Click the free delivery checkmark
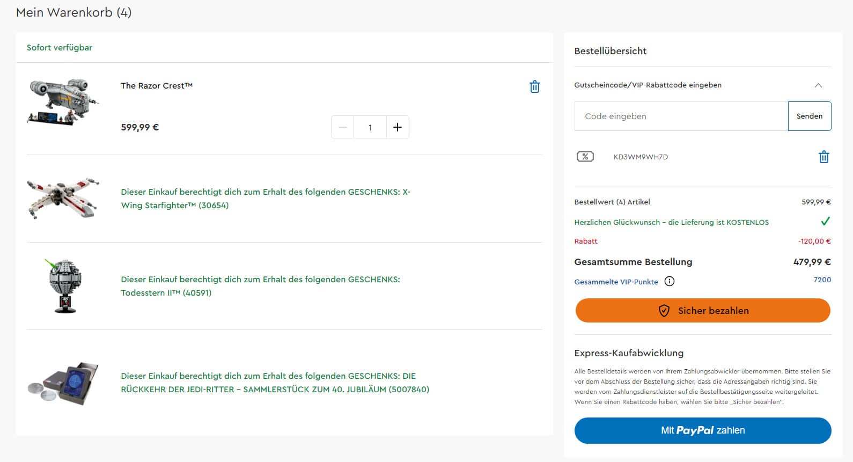The width and height of the screenshot is (853, 462). coord(825,221)
